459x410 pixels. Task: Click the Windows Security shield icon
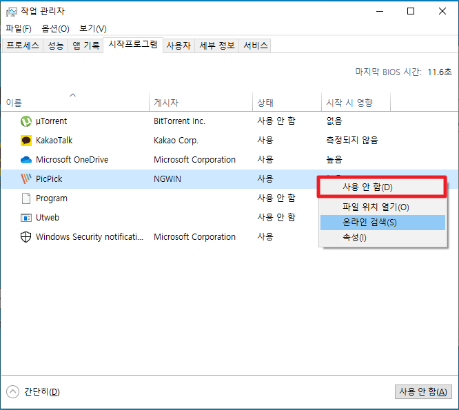click(x=26, y=237)
